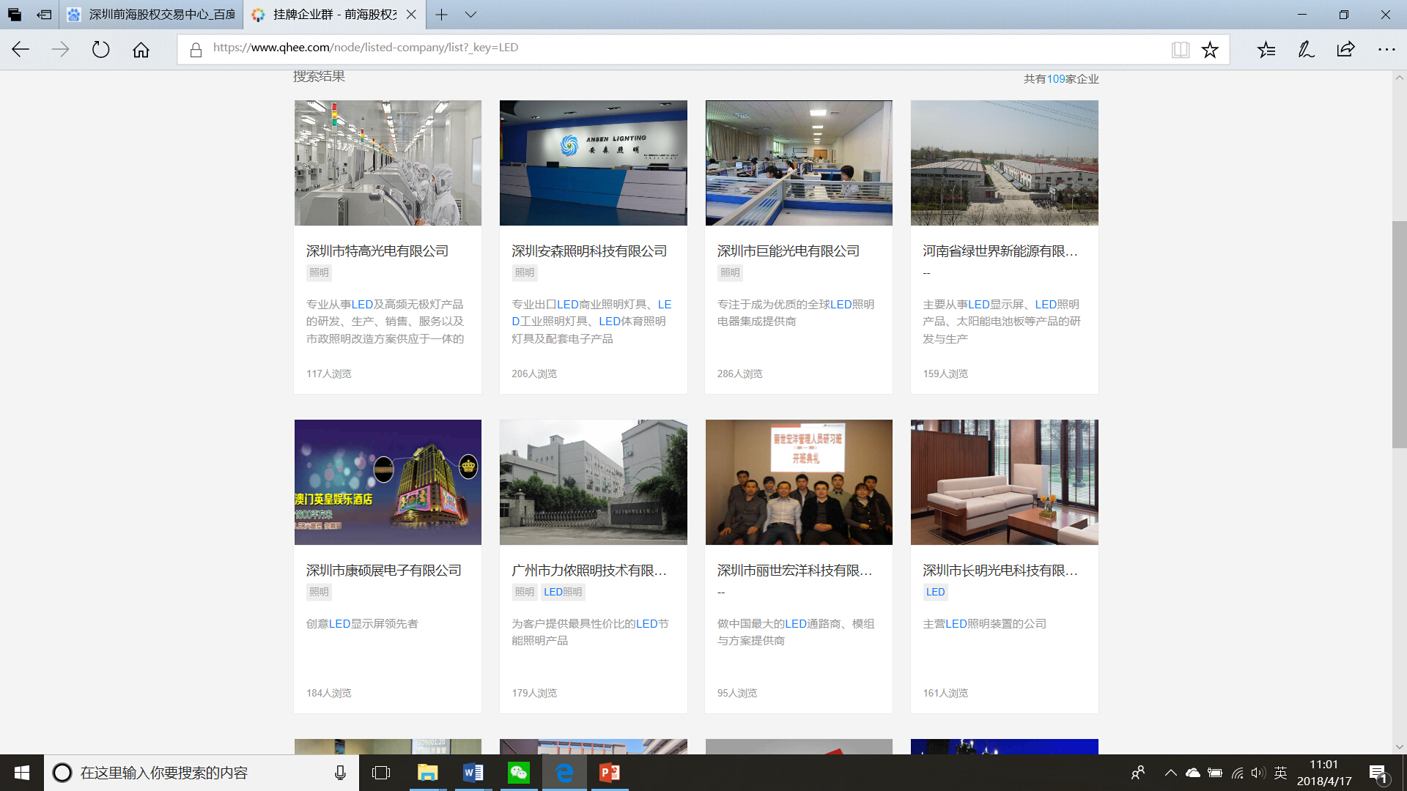The image size is (1407, 791).
Task: Add page to favorites star icon
Action: [x=1210, y=50]
